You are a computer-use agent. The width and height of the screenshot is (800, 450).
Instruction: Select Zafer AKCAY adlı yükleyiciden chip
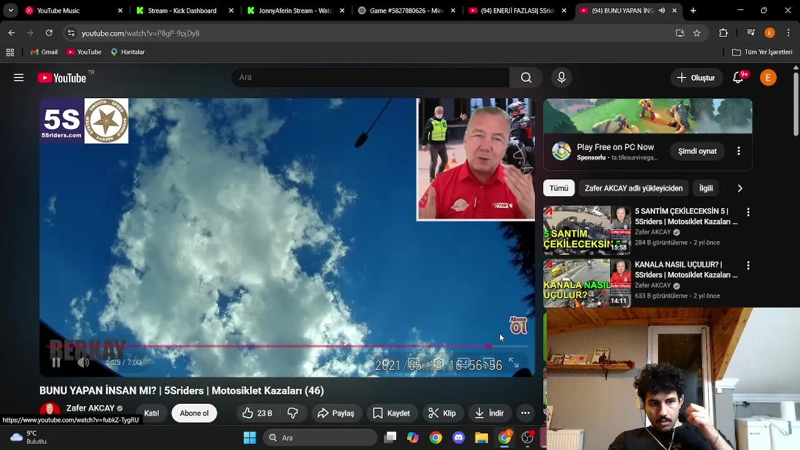pos(634,188)
